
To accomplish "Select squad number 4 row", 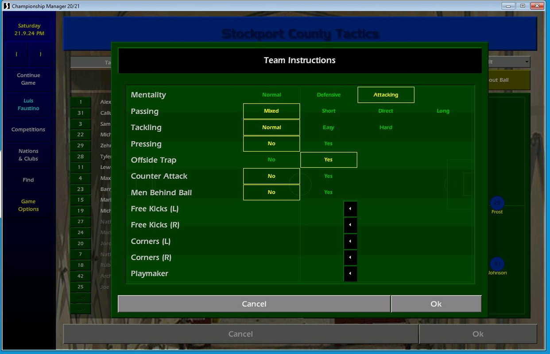I will pyautogui.click(x=81, y=178).
